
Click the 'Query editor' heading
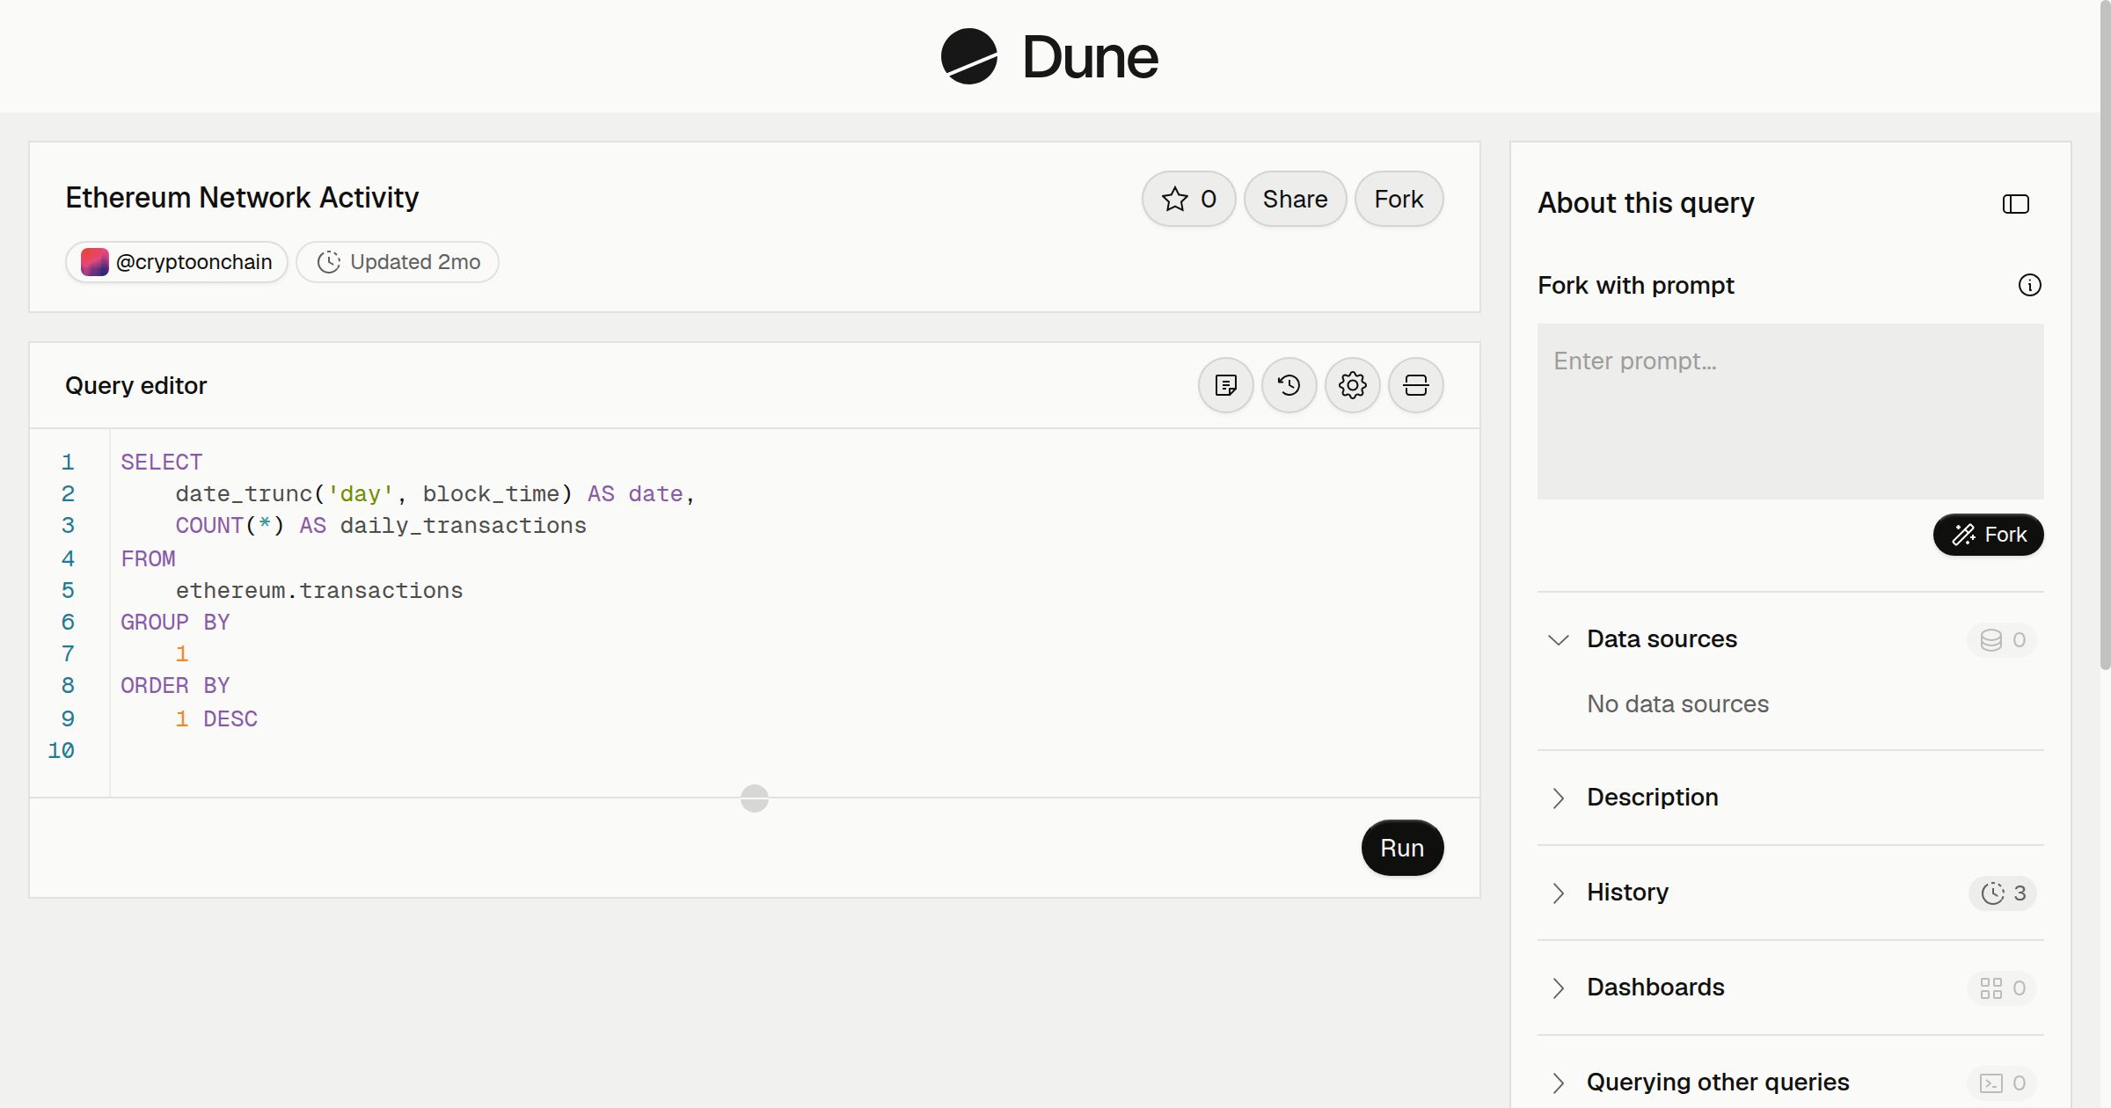(135, 385)
